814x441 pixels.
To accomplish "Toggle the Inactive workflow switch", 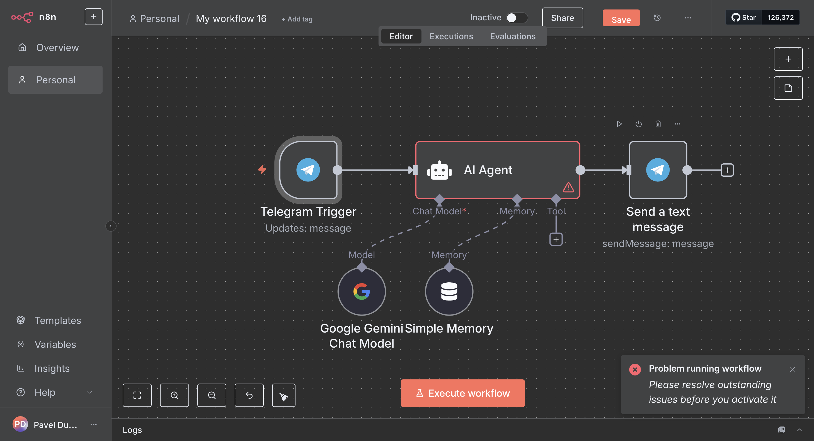I will pos(516,18).
